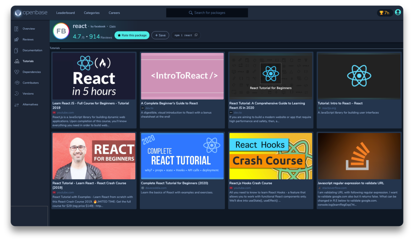Click the Dependencies sidebar icon
This screenshot has height=242, width=414.
[x=17, y=72]
